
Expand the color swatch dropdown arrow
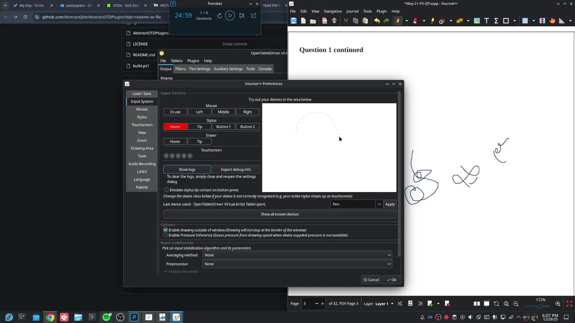pyautogui.click(x=534, y=21)
